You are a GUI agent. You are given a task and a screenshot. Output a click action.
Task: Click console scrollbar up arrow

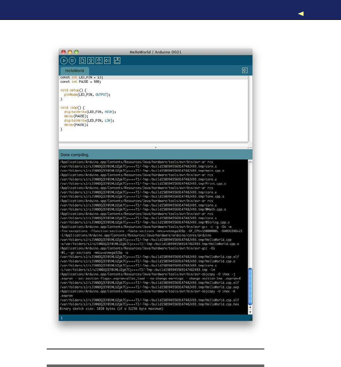coord(250,307)
